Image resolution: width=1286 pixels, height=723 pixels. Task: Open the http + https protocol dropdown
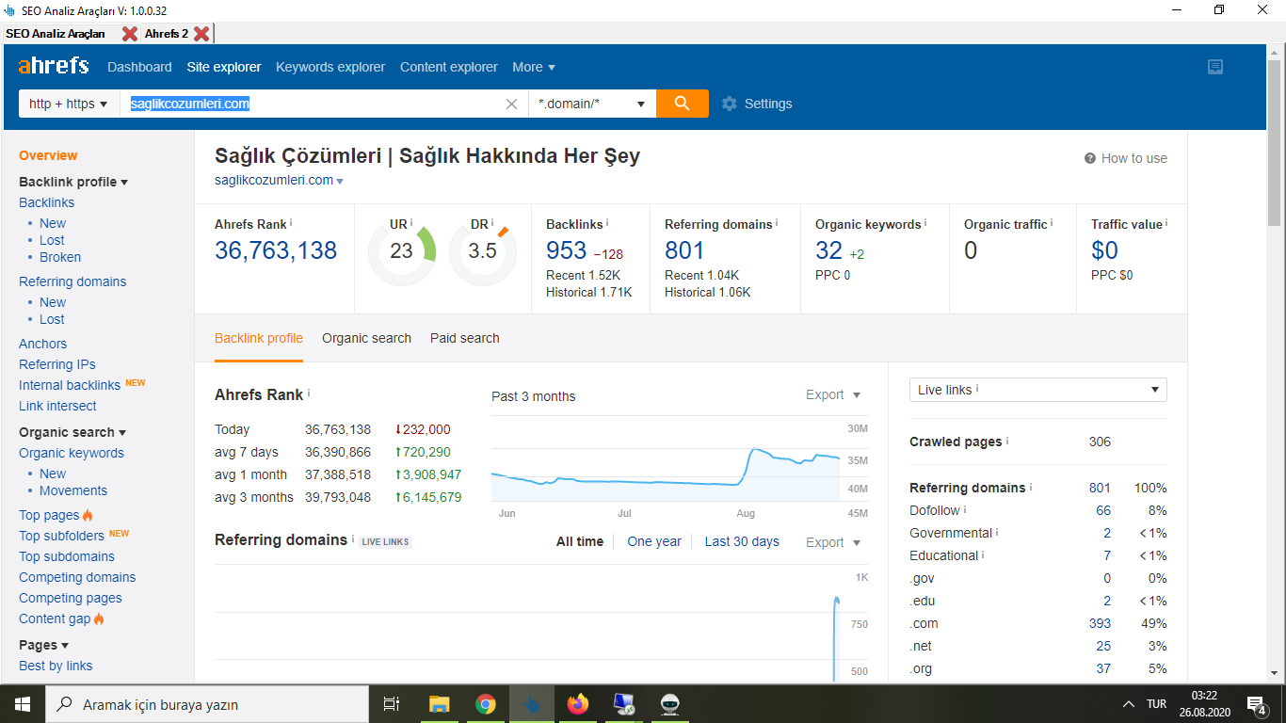pos(69,104)
